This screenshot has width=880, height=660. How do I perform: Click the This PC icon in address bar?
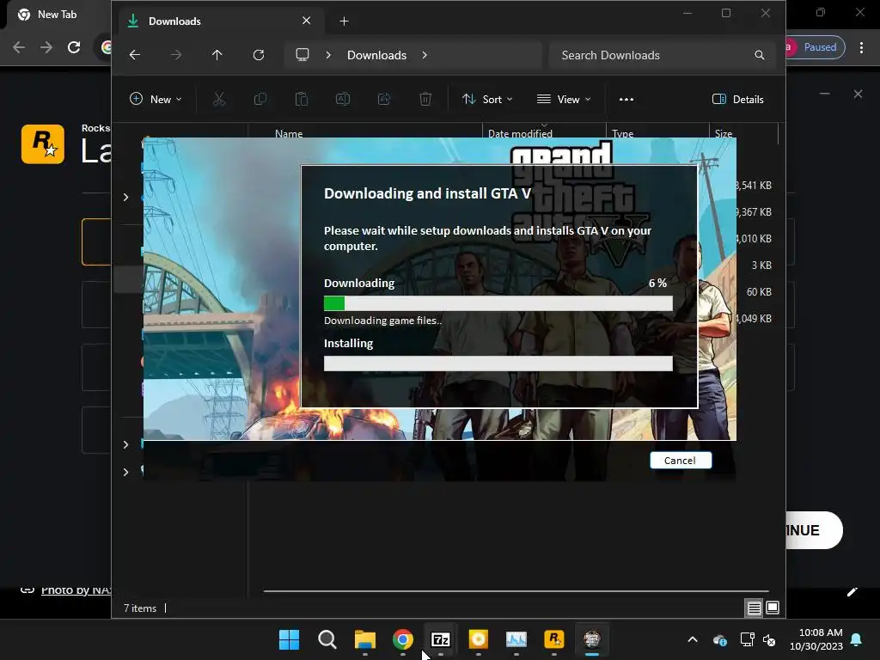(302, 54)
